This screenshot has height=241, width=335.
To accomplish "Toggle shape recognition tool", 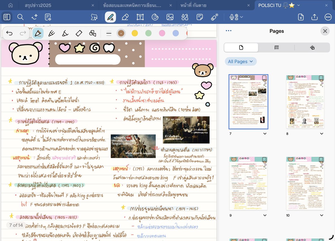I will coord(92,33).
